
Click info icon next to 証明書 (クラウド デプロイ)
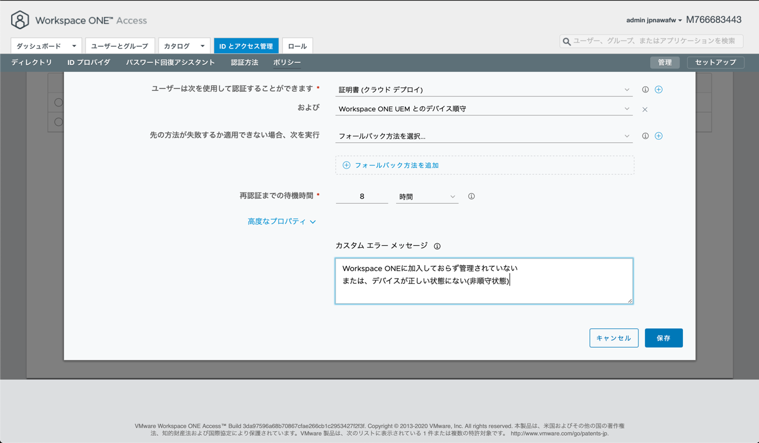(645, 90)
